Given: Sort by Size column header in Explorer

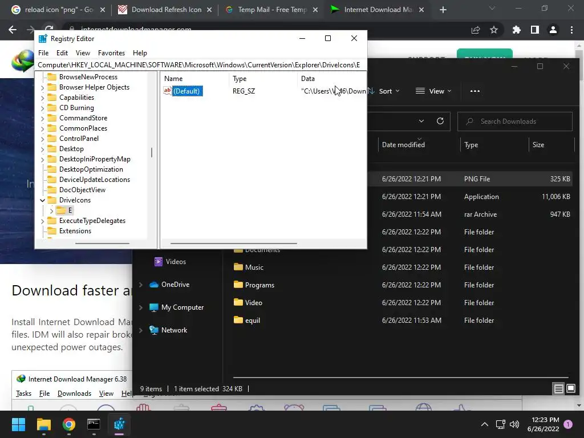Looking at the screenshot, I should point(538,144).
